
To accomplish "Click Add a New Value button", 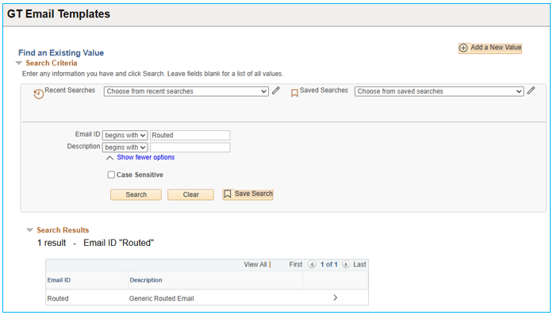I will [490, 48].
